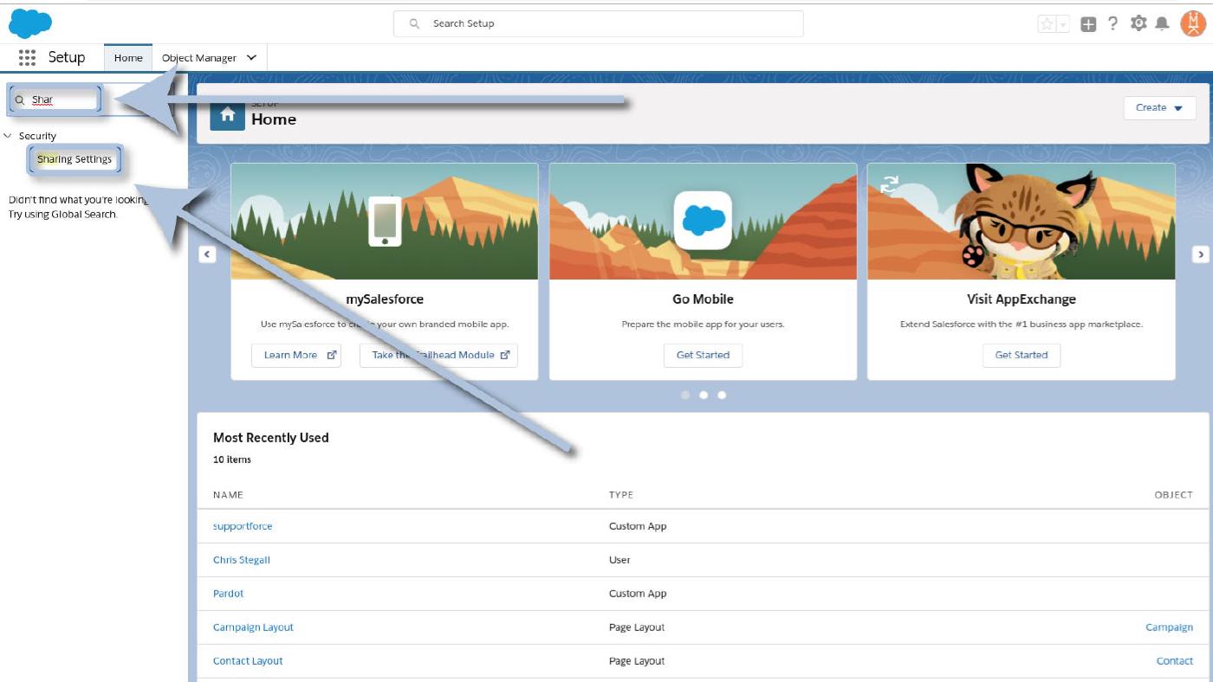The image size is (1213, 682).
Task: Open the App Launcher grid icon
Action: 27,58
